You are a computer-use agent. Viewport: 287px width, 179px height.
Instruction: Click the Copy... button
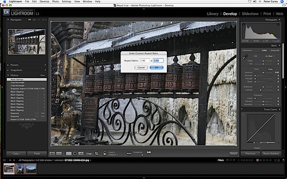(x=16, y=154)
